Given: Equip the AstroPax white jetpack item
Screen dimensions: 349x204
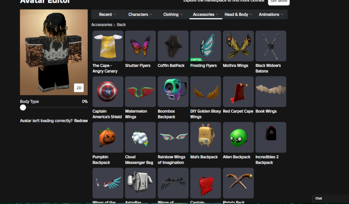Looking at the screenshot, I should pyautogui.click(x=140, y=183).
